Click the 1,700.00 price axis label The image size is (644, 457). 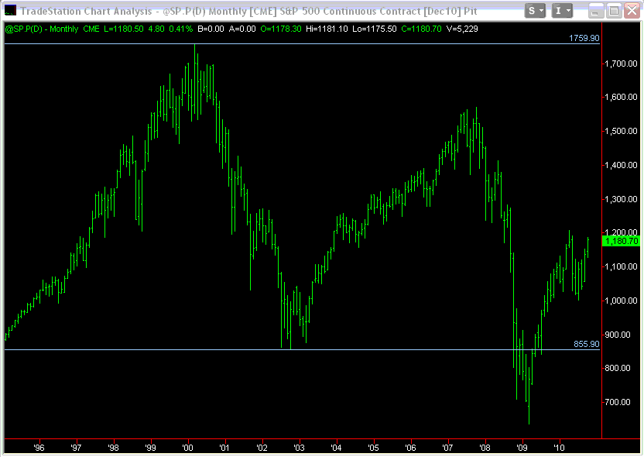[621, 64]
